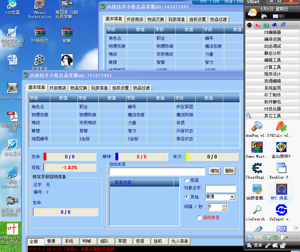This screenshot has height=252, width=300.
Task: Switch to 玩家信息 tab in front window
Action: 99,88
